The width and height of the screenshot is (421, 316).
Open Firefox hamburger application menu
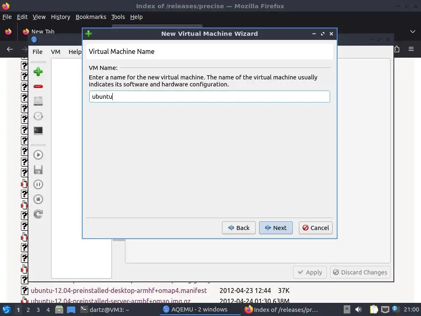(x=411, y=49)
